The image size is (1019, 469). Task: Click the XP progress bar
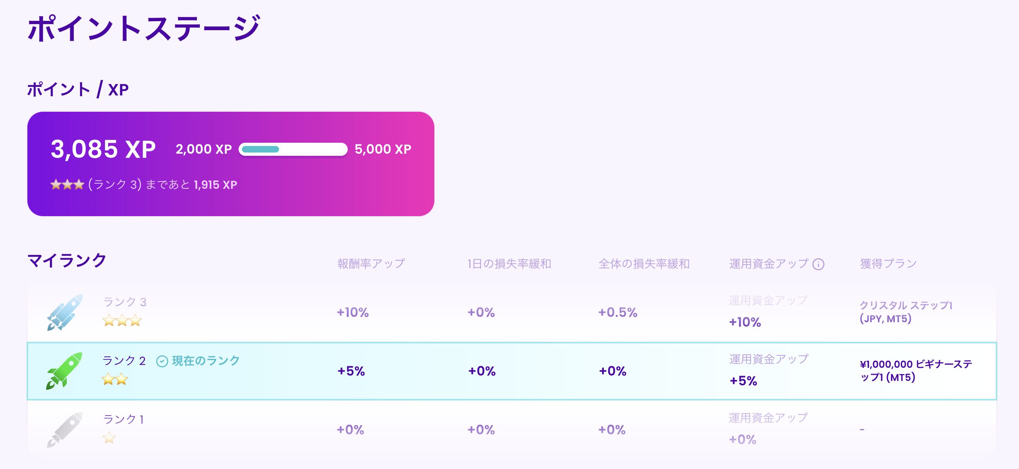tap(293, 149)
